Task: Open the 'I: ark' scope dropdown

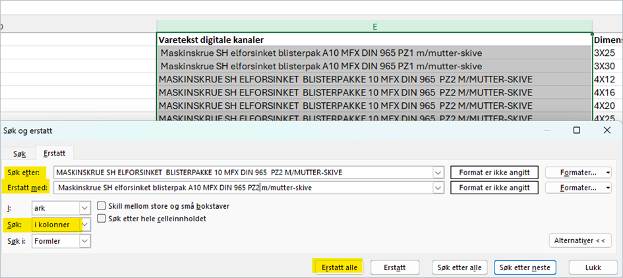Action: (x=84, y=208)
